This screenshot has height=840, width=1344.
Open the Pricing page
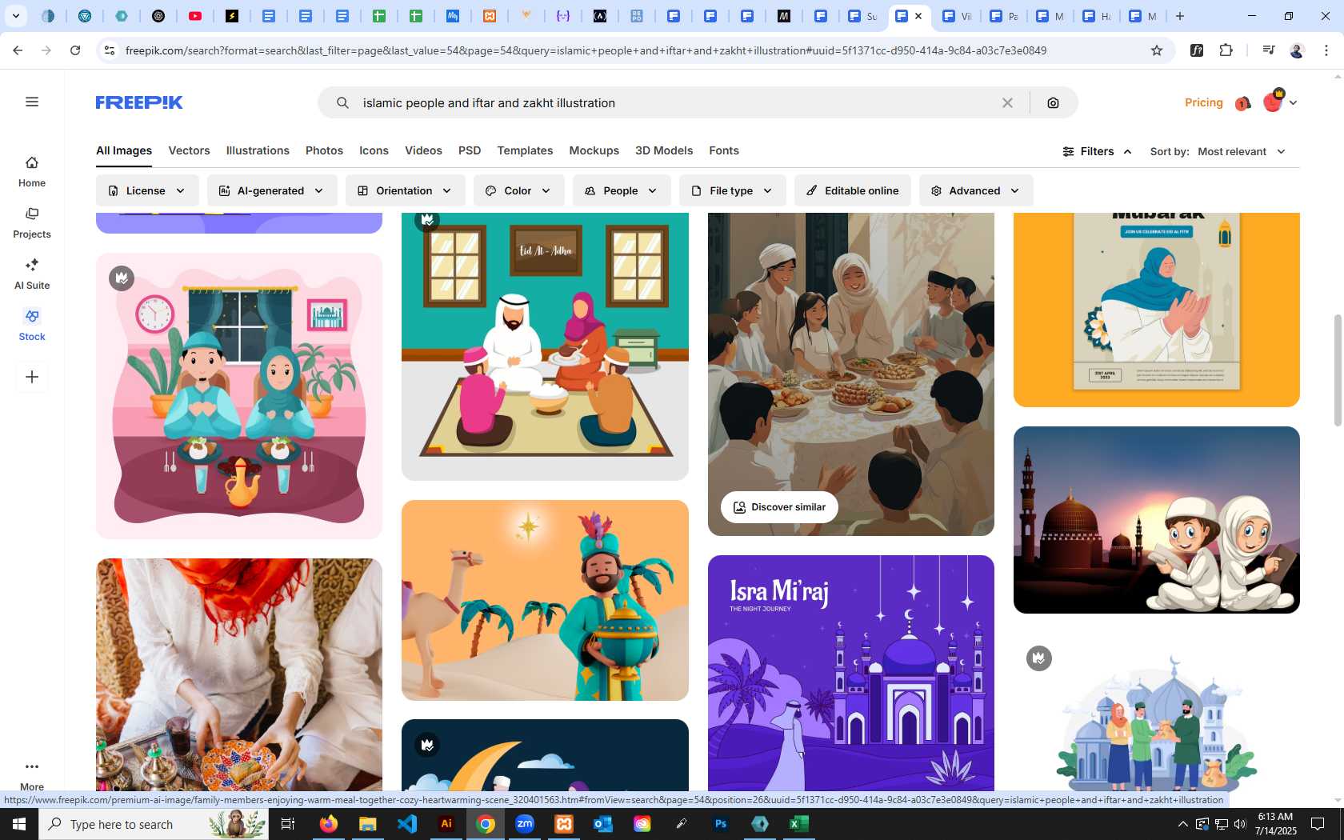click(1203, 102)
